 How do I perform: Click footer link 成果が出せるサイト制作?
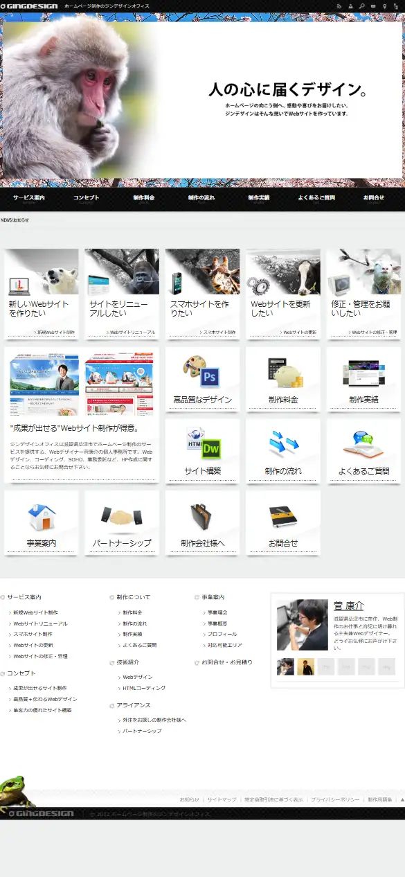[x=39, y=688]
